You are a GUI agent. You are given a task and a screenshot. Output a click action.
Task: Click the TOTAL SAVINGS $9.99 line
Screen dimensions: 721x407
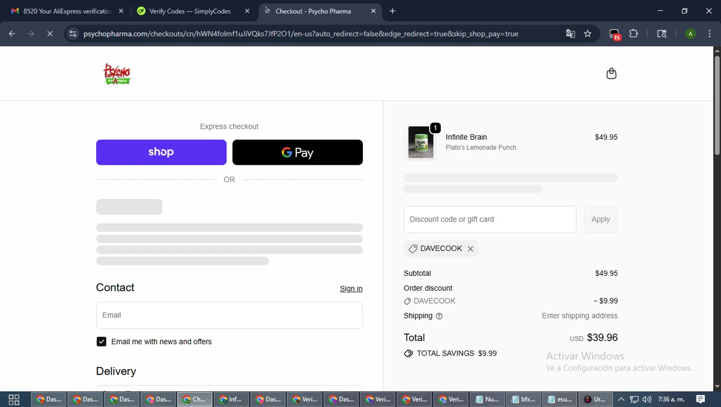click(450, 353)
